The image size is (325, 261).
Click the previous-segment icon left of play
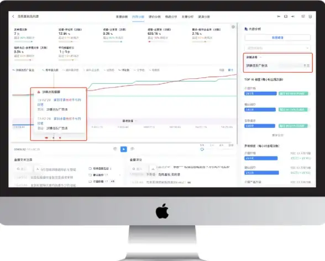click(x=115, y=149)
